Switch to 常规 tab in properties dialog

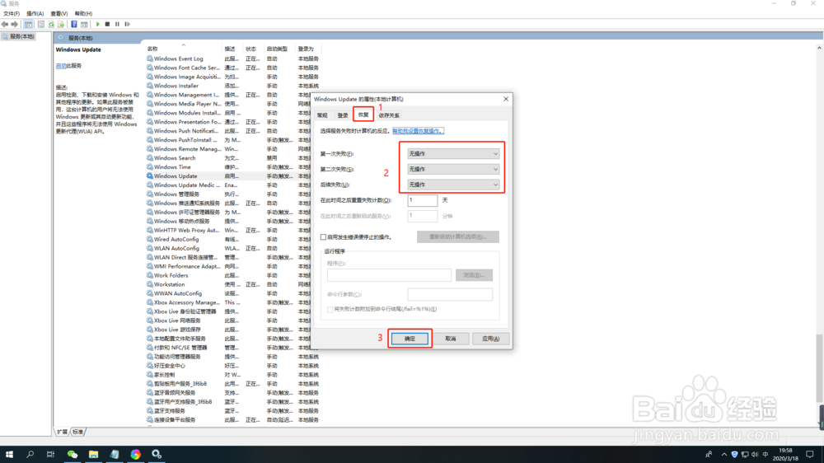pos(322,115)
